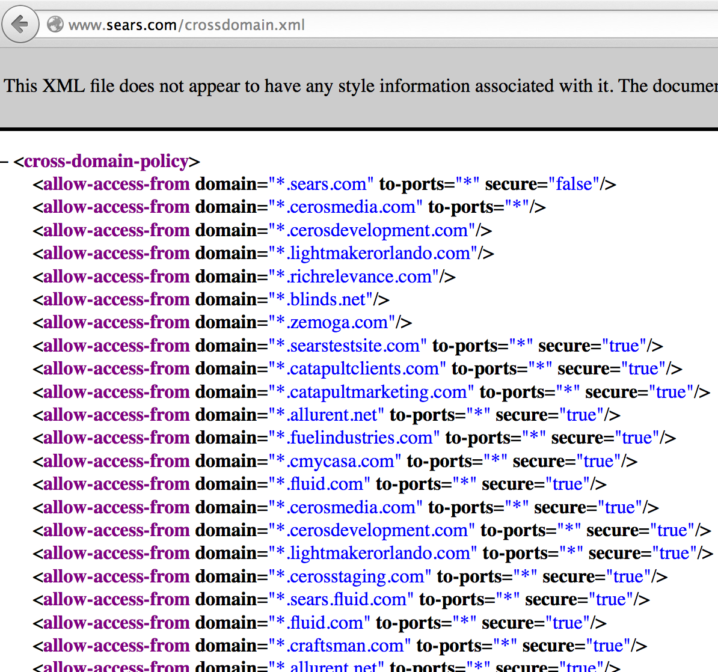Click the *.lightmakerorlando.com row without to-ports
This screenshot has height=672, width=718.
(263, 253)
